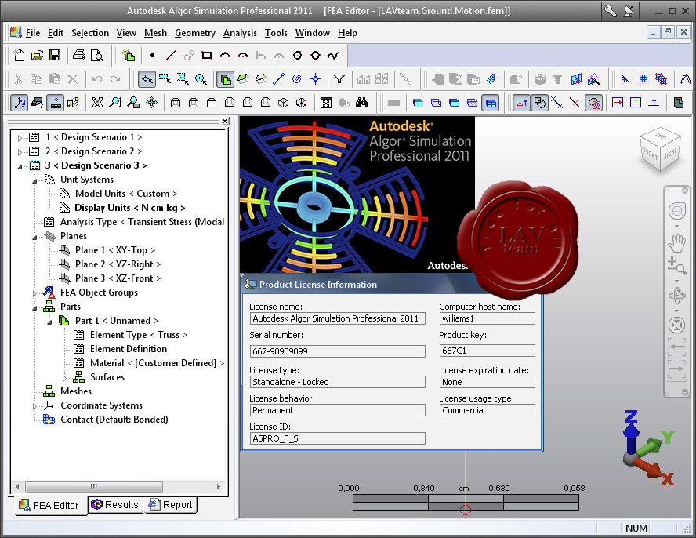The width and height of the screenshot is (696, 538).
Task: Collapse the Planes branch
Action: point(34,237)
